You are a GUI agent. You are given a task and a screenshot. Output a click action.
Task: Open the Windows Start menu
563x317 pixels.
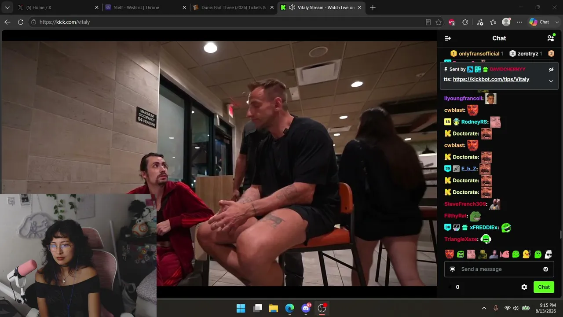(x=241, y=308)
